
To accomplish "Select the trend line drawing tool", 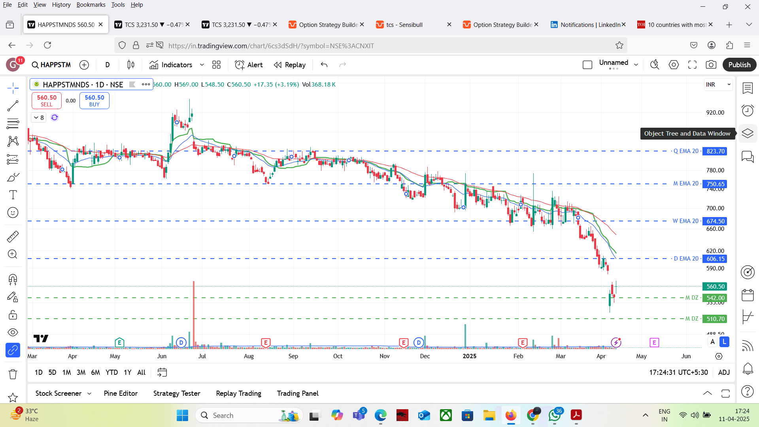I will point(13,106).
